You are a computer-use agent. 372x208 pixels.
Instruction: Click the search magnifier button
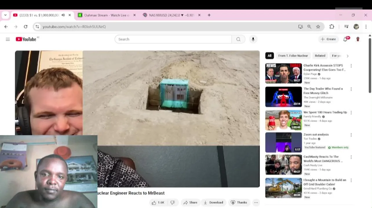[x=238, y=39]
